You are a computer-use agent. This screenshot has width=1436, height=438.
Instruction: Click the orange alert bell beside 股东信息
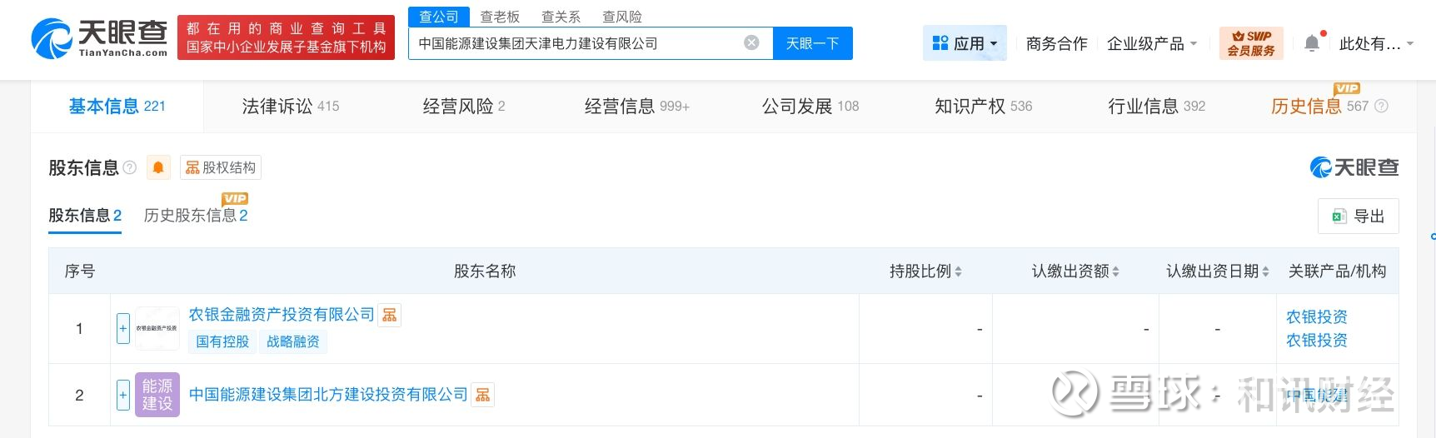click(x=157, y=167)
